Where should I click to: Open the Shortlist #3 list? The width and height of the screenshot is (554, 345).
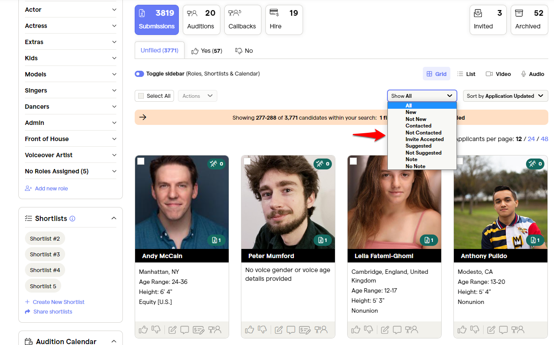click(45, 254)
